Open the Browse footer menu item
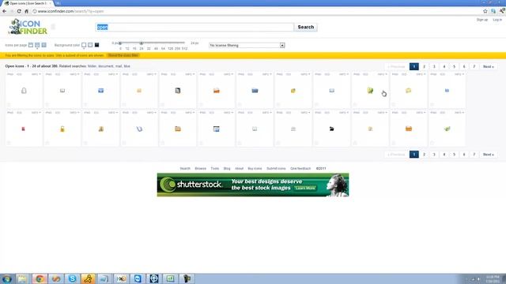 click(x=200, y=168)
